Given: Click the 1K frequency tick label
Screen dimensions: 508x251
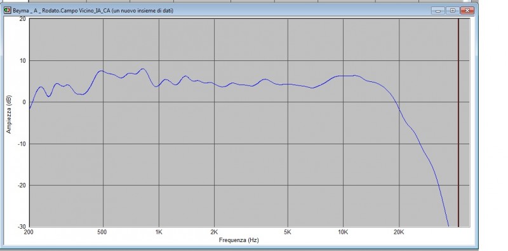Looking at the screenshot, I should click(x=159, y=232).
